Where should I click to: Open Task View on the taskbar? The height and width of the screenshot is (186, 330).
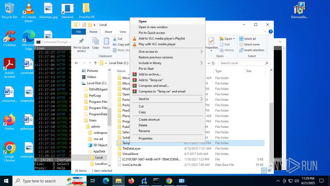click(93, 181)
